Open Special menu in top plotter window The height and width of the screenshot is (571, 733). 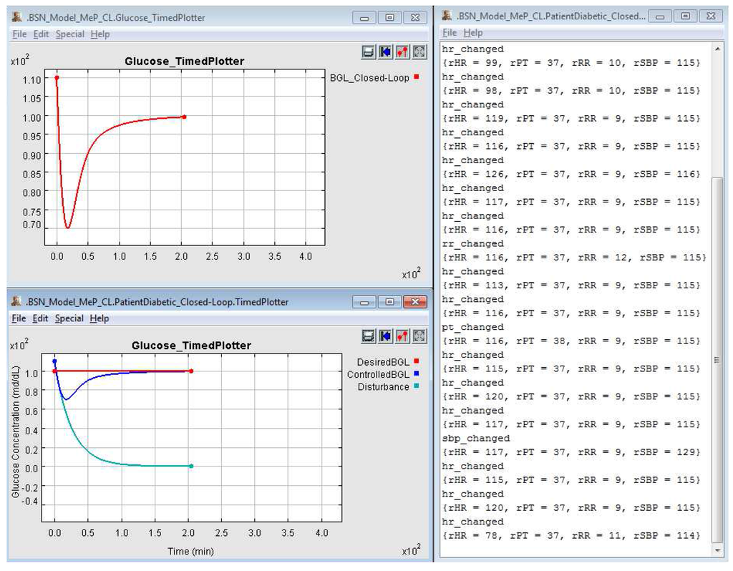69,34
